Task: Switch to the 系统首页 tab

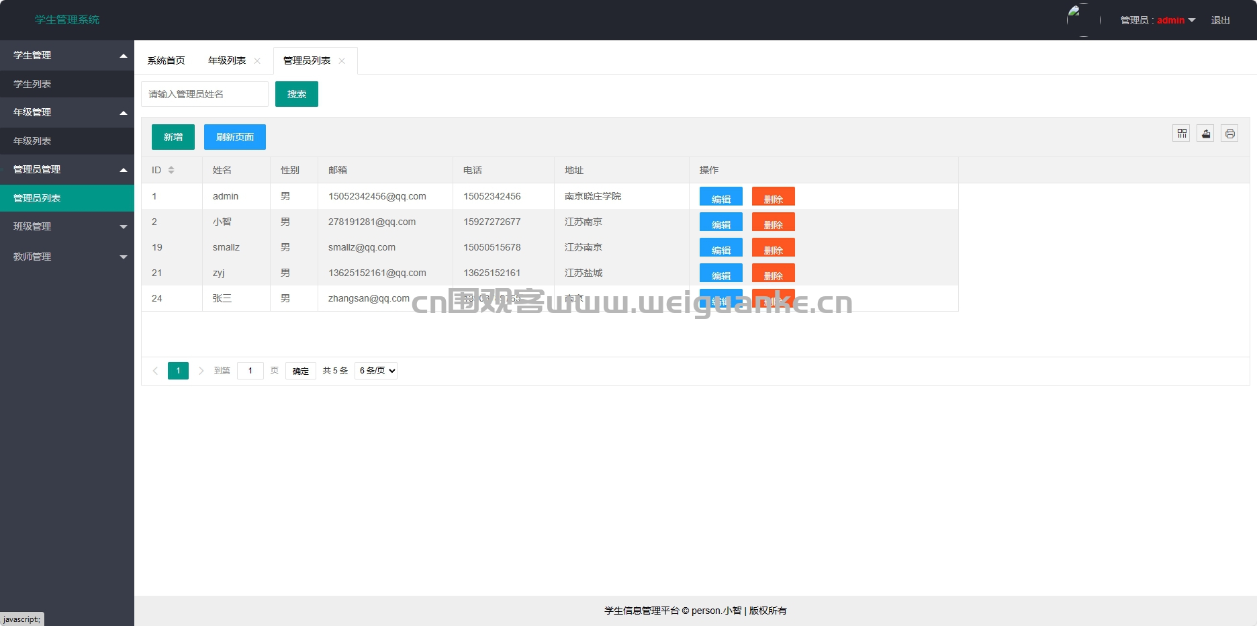Action: 166,60
